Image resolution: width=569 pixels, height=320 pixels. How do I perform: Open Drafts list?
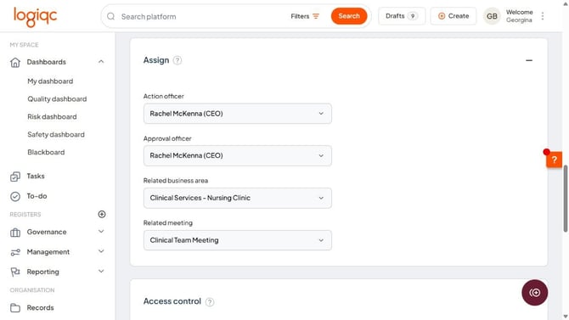coord(402,16)
